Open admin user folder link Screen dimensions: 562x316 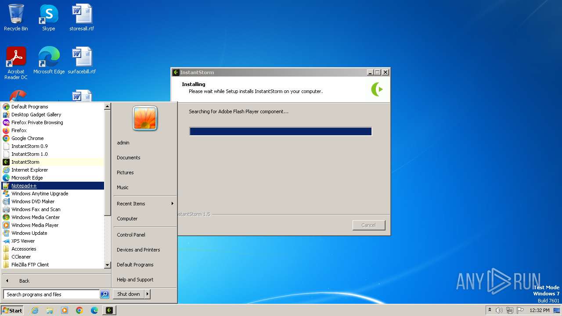click(145, 143)
